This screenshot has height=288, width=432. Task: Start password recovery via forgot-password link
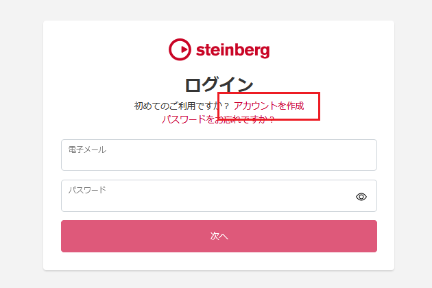[218, 119]
